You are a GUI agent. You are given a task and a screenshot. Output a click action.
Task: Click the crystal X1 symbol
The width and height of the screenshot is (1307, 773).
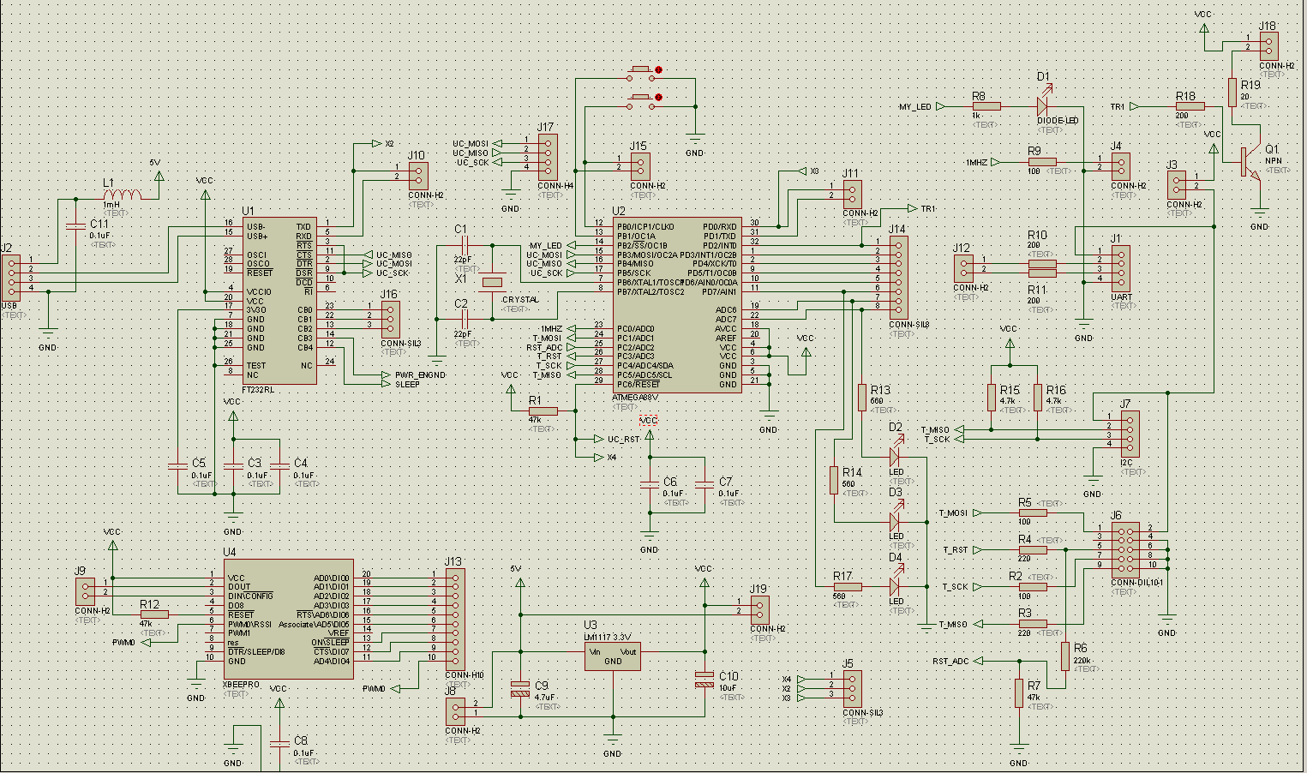492,281
